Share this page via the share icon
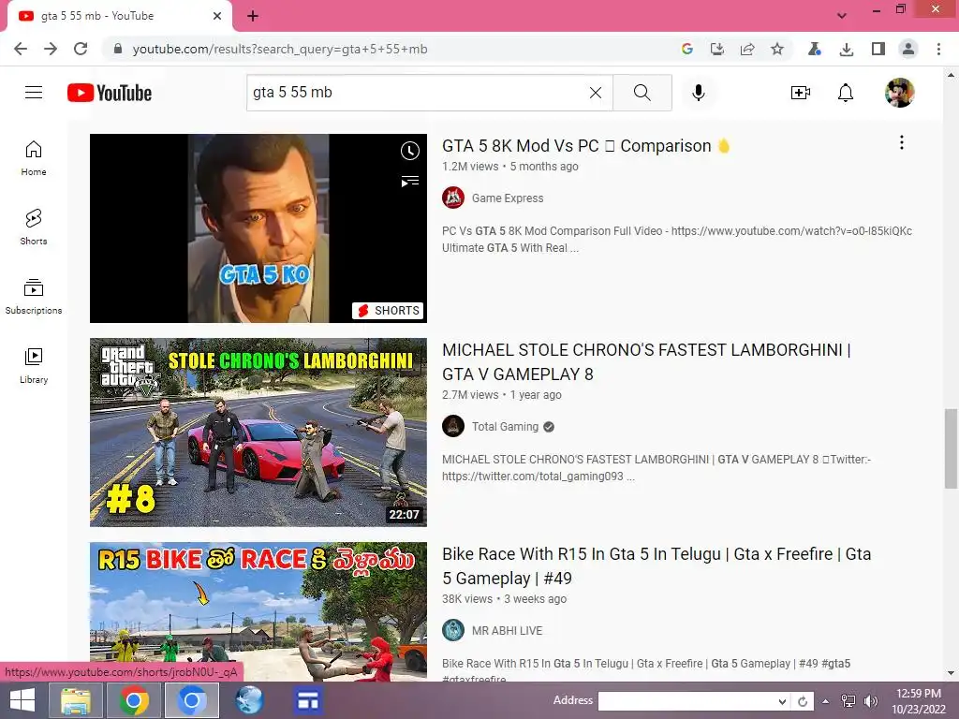 [746, 49]
